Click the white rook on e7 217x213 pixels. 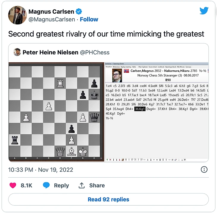tap(60, 83)
